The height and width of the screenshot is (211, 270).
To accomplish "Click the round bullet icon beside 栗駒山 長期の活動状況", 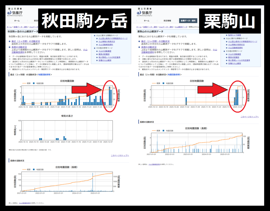I will [139, 47].
